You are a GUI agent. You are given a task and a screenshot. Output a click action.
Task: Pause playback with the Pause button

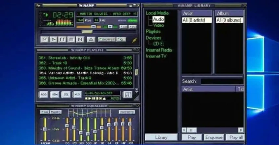[62, 39]
